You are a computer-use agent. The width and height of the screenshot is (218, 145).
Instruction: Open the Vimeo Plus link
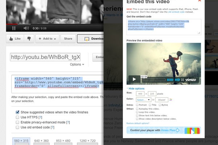[170, 130]
